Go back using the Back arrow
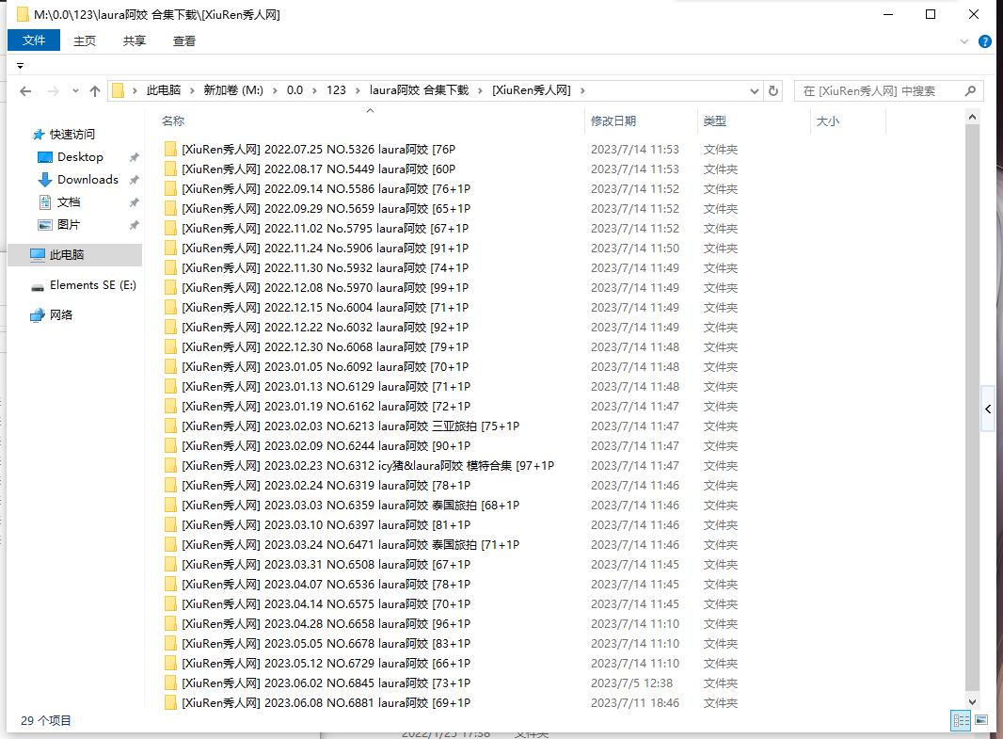This screenshot has width=1003, height=739. 25,91
